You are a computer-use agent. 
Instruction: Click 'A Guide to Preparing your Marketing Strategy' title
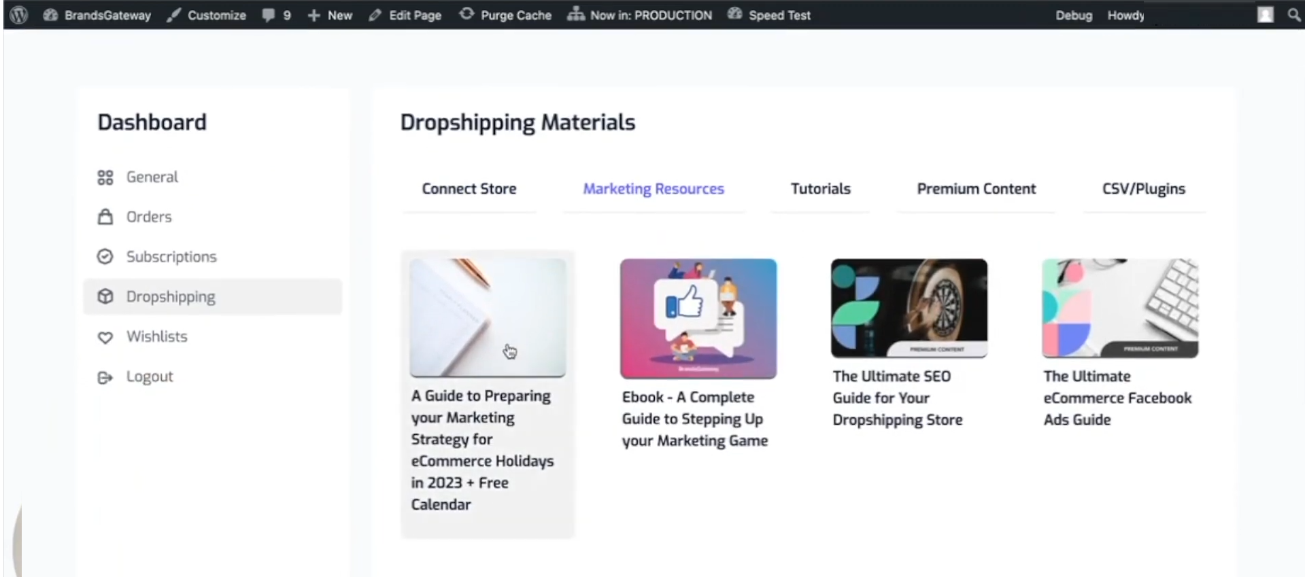point(482,450)
